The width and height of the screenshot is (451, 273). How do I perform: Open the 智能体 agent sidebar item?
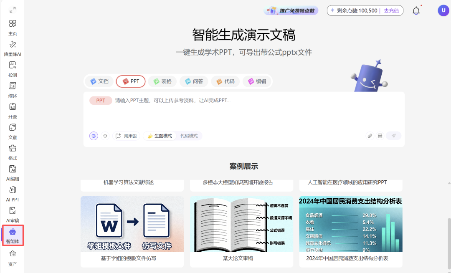(x=13, y=235)
